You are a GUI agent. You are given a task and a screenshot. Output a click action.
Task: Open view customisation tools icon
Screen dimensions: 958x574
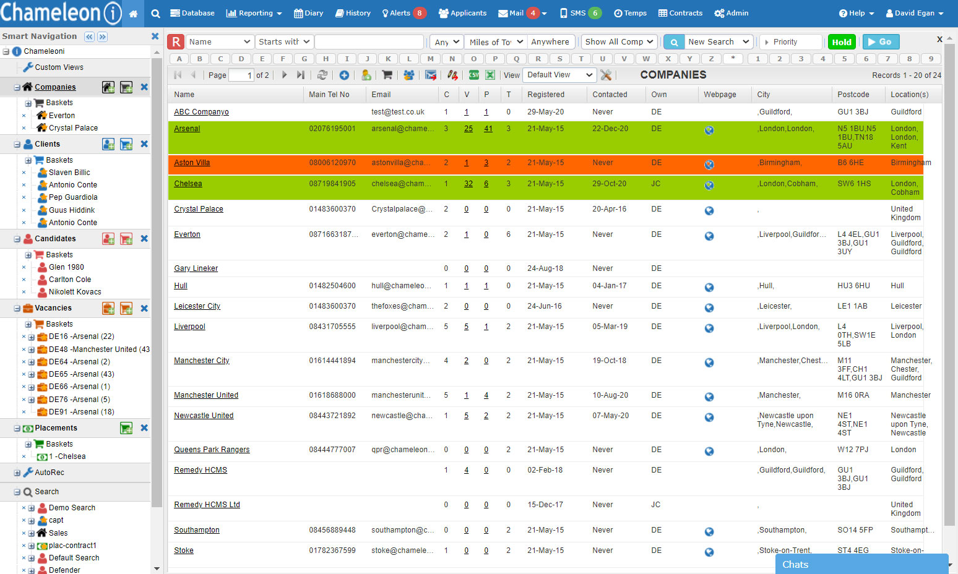pos(606,75)
